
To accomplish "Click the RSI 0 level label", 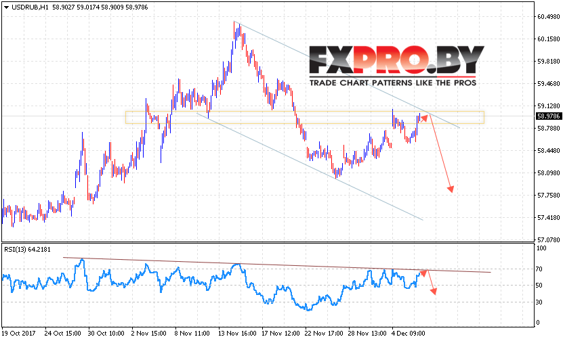I will tap(538, 322).
